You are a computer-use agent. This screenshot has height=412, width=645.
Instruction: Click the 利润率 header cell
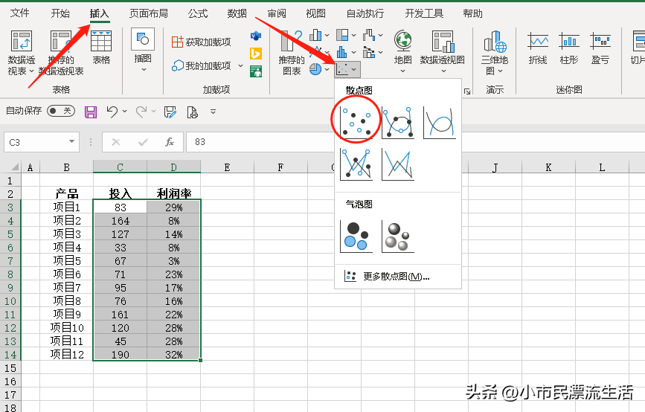173,193
